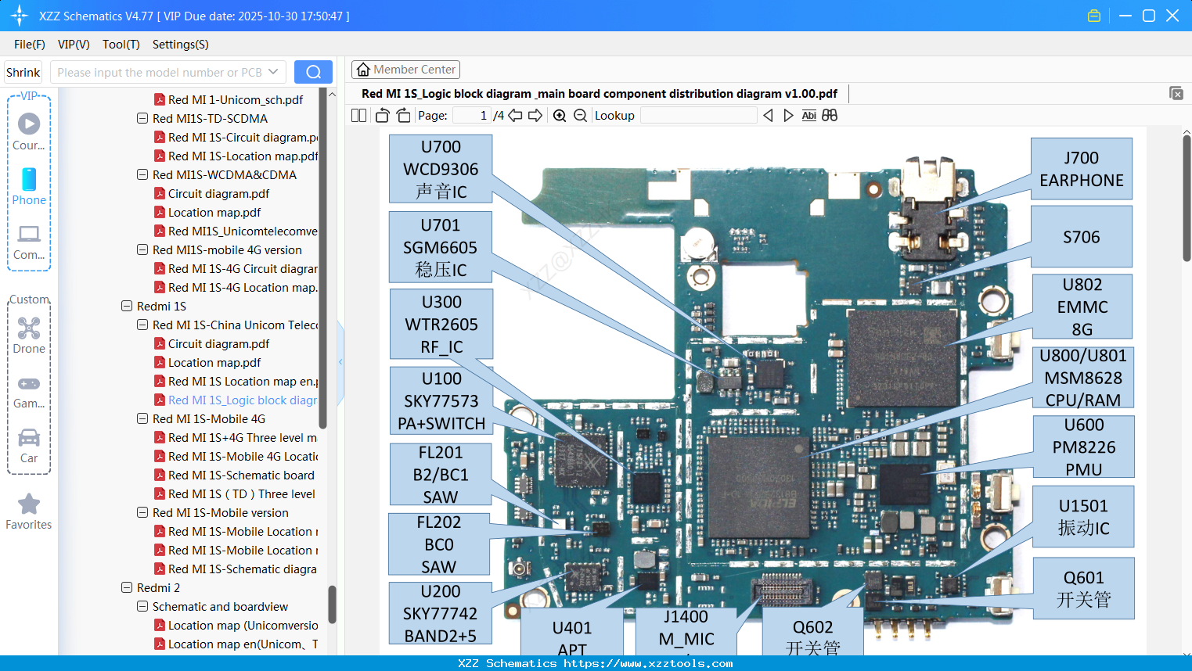Open the Member Center
1192x671 pixels.
click(x=405, y=69)
